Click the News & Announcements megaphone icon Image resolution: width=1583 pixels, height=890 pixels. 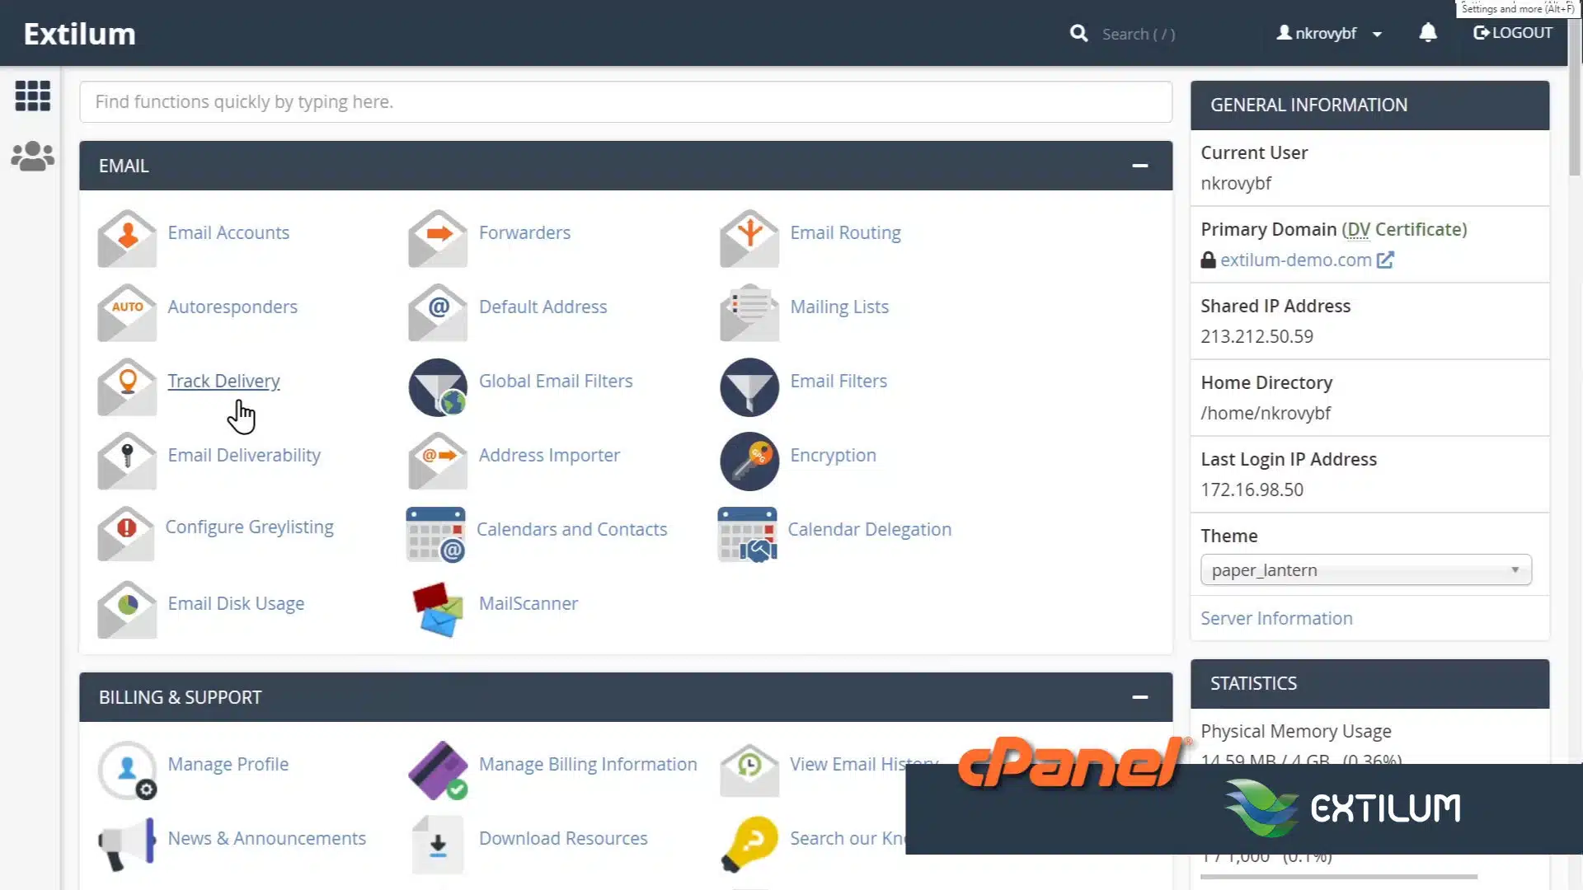(127, 844)
